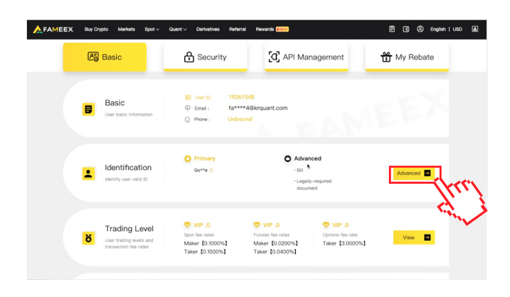Viewport: 510px width, 297px height.
Task: Click the NEW badge next to Rewards
Action: [283, 29]
